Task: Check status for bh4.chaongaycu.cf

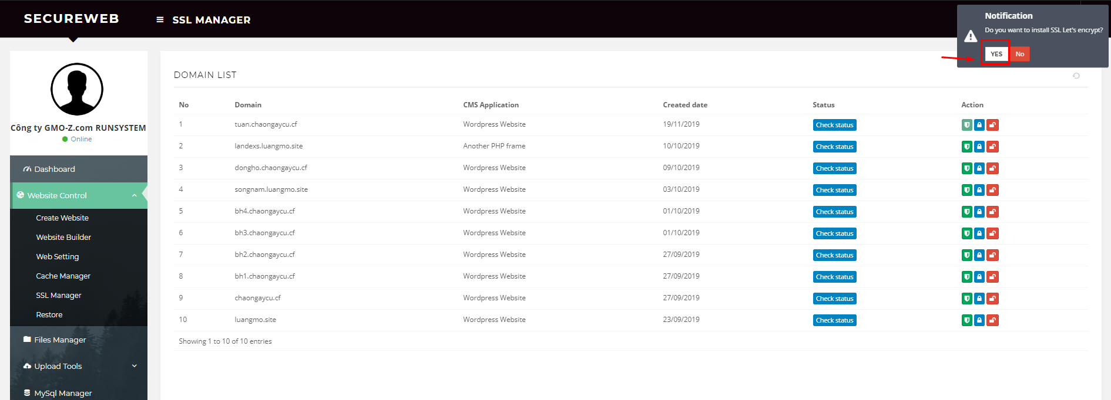Action: point(834,212)
